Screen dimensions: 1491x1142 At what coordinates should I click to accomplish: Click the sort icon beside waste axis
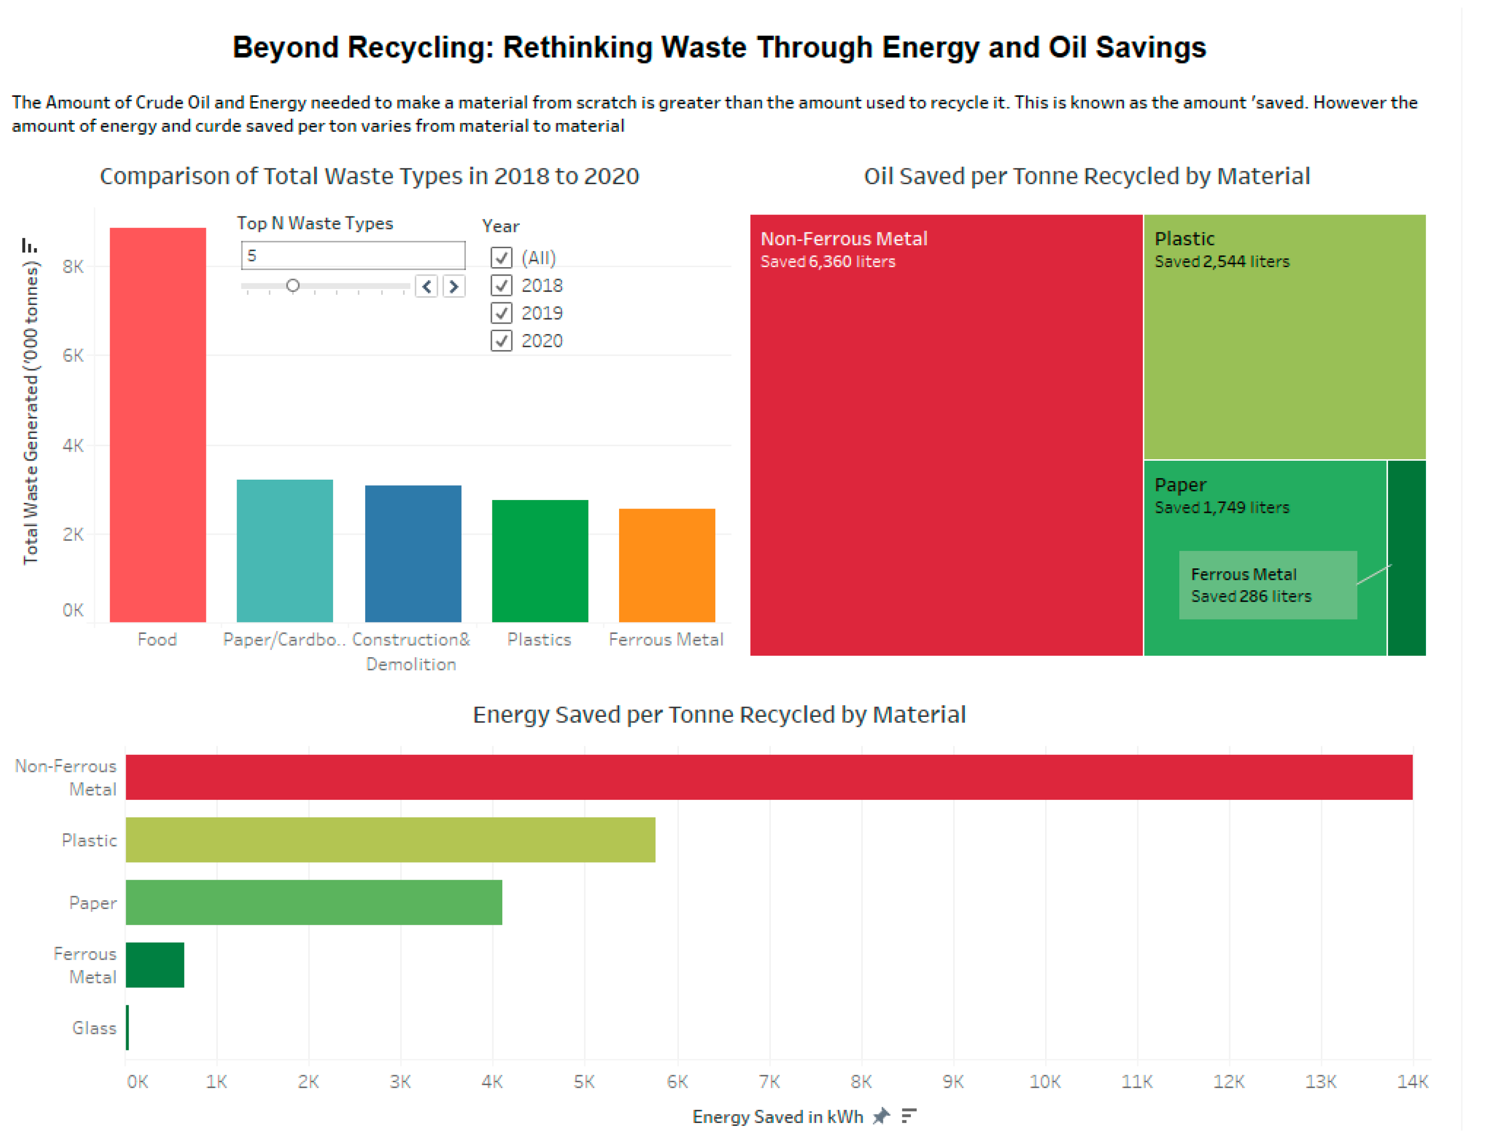tap(29, 245)
